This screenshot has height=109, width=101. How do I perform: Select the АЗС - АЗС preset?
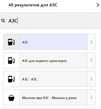pos(53,79)
